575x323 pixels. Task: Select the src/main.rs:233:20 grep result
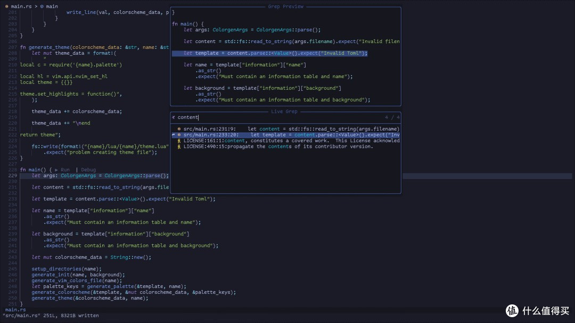click(x=286, y=134)
